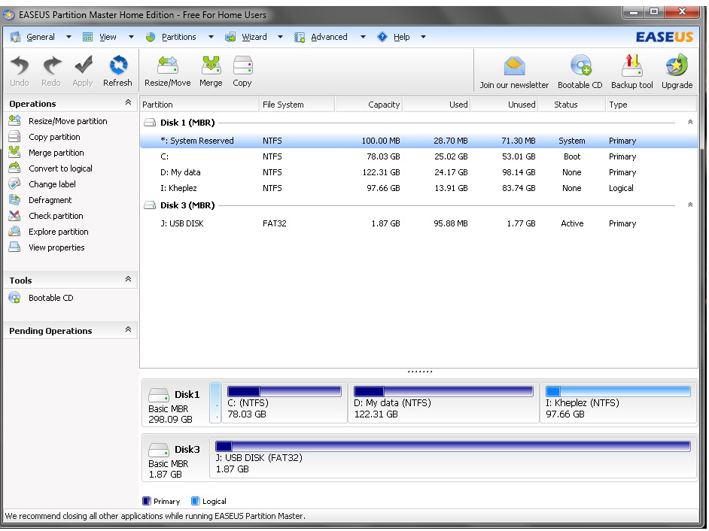Click the EASEUS logo
The width and height of the screenshot is (709, 531).
point(665,37)
